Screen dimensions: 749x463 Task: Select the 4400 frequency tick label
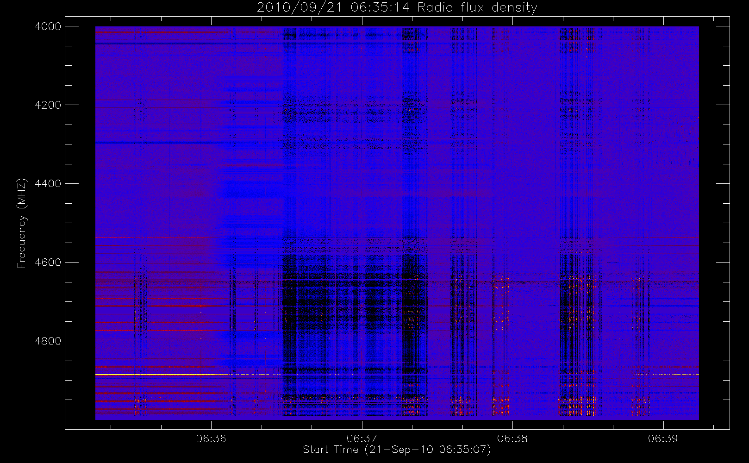pos(48,184)
